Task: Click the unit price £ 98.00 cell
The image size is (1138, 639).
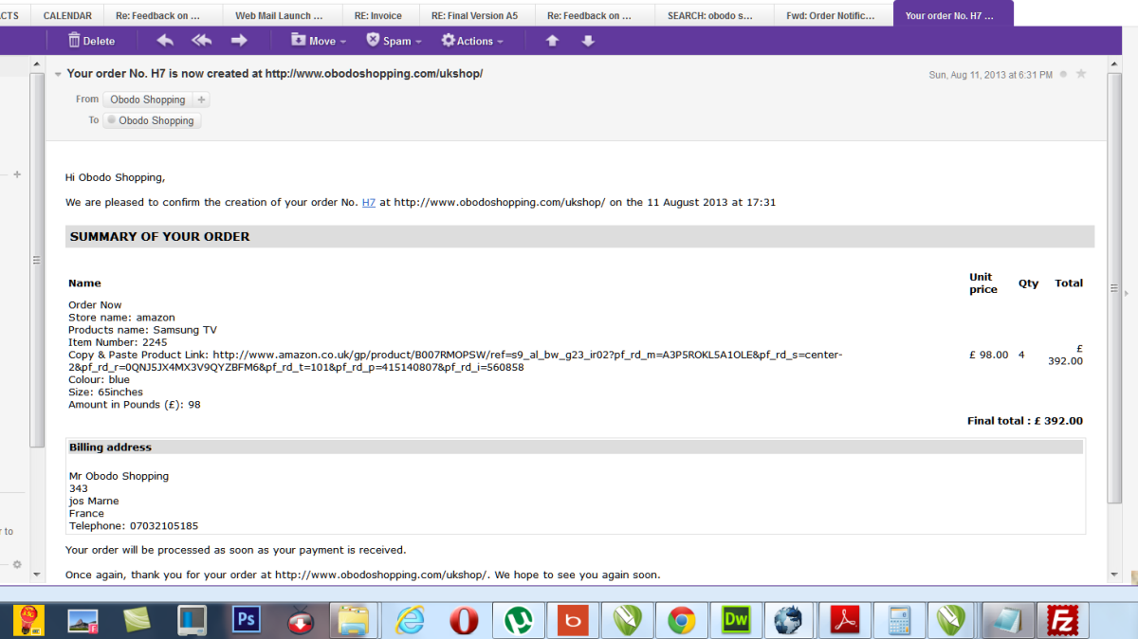Action: tap(988, 355)
